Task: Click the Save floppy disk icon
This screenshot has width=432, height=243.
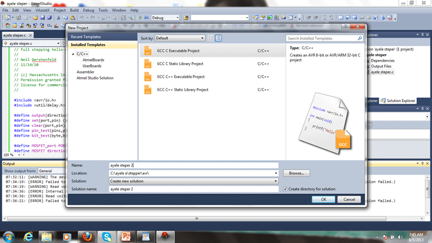Action: pos(43,18)
